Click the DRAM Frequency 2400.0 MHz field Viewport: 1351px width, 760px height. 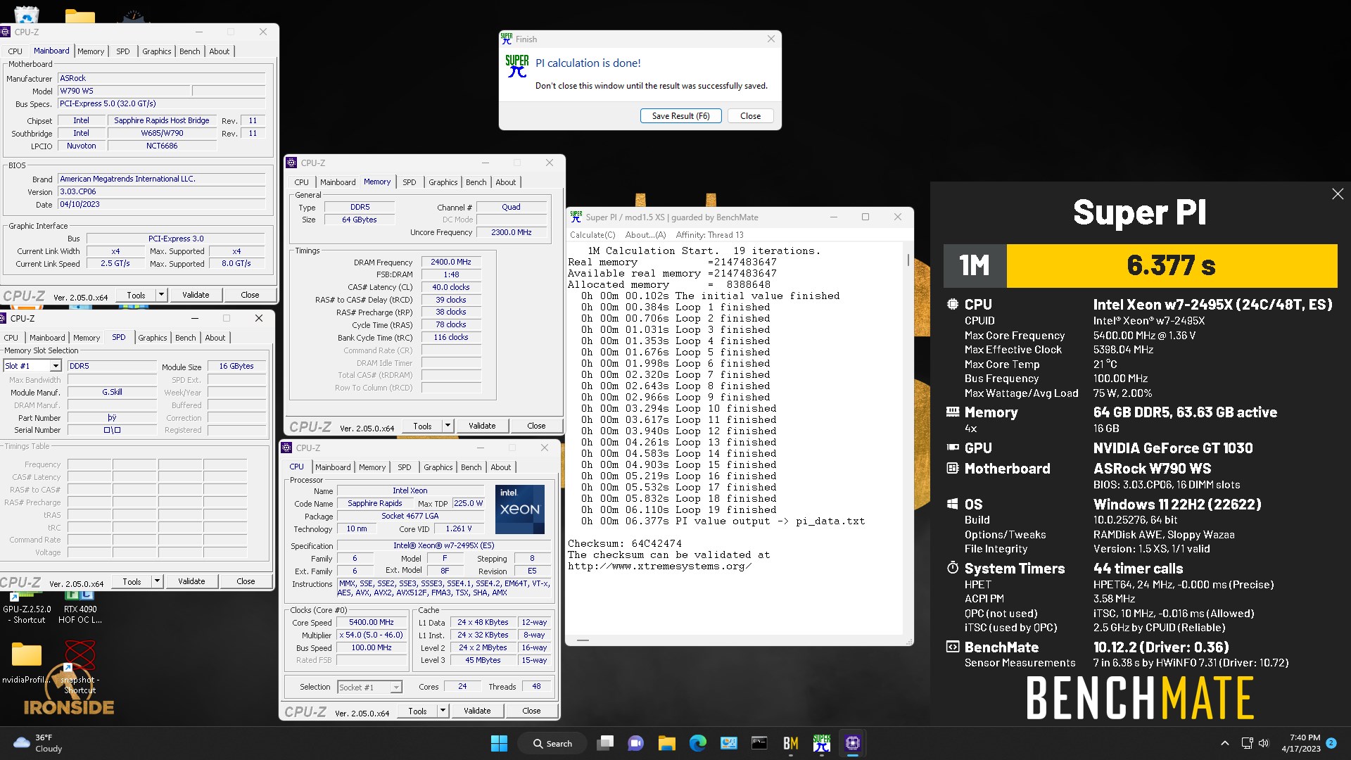(451, 262)
